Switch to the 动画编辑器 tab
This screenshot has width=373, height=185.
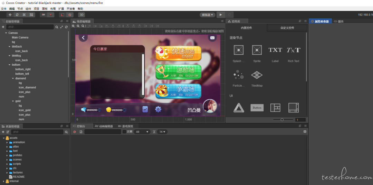point(104,126)
